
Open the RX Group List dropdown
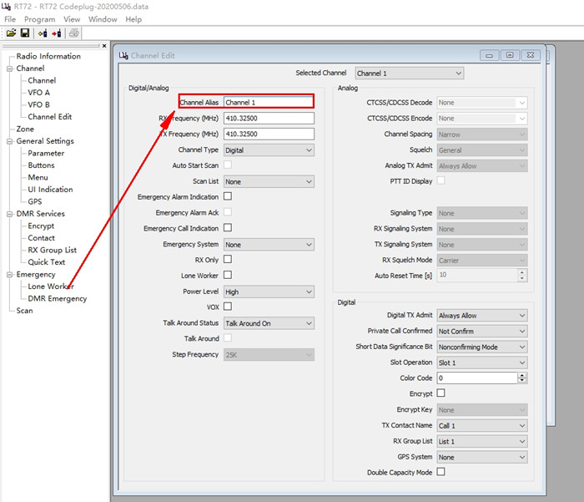[482, 441]
